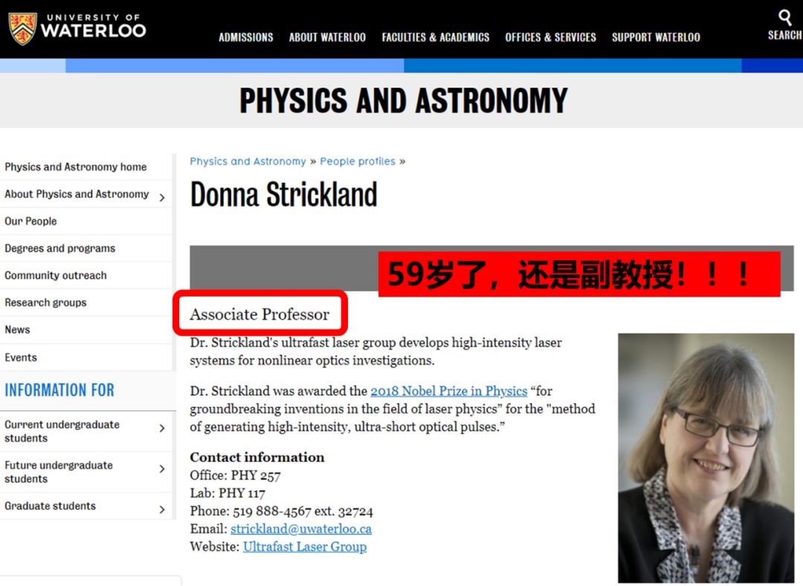The height and width of the screenshot is (586, 803).
Task: Go to Physics and Astronomy home
Action: tap(76, 167)
